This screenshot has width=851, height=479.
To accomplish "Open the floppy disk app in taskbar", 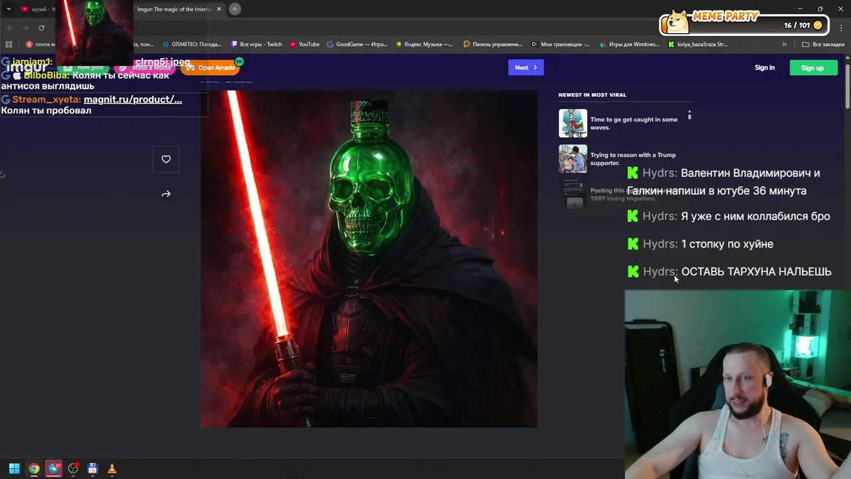I will click(x=92, y=468).
